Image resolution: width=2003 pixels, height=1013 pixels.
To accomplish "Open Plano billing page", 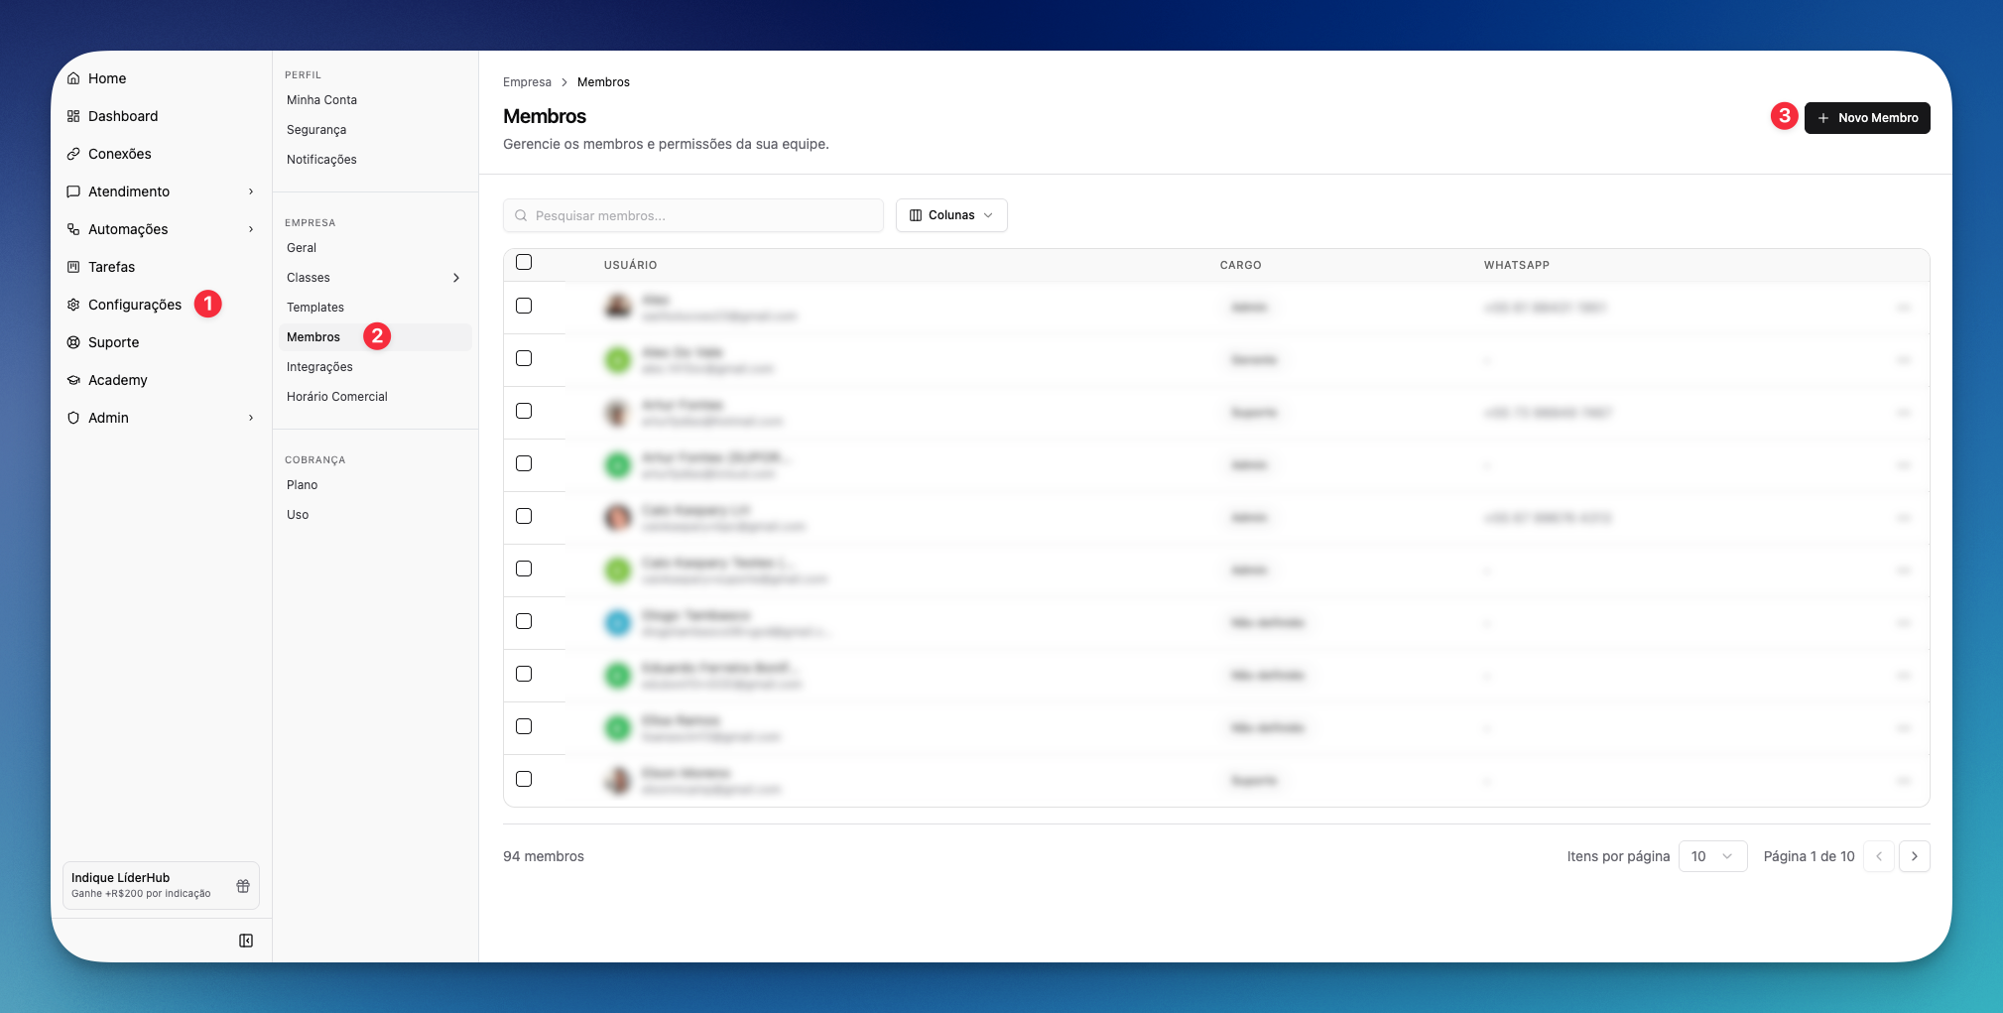I will point(303,485).
